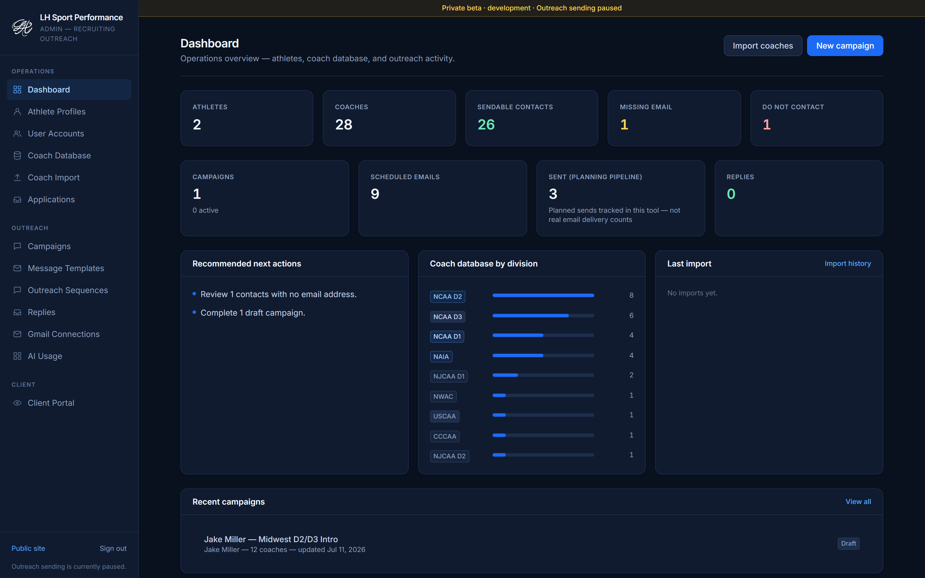Click "Review 1 contacts with no email address."
The height and width of the screenshot is (578, 925).
coord(278,294)
